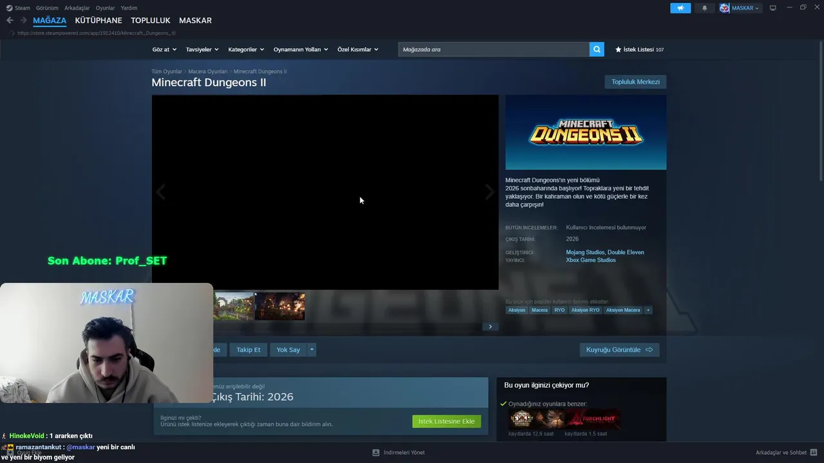Click the page vertical scrollbar
Screen dimensions: 824x463
821,111
